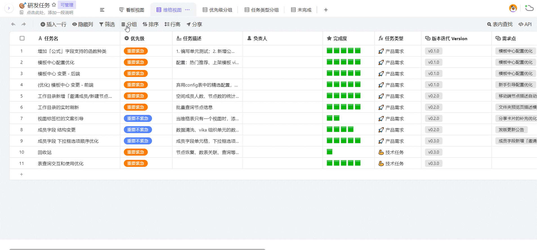Select empty 负责人 cell in row 2
Viewport: 537px width, 250px height.
283,62
